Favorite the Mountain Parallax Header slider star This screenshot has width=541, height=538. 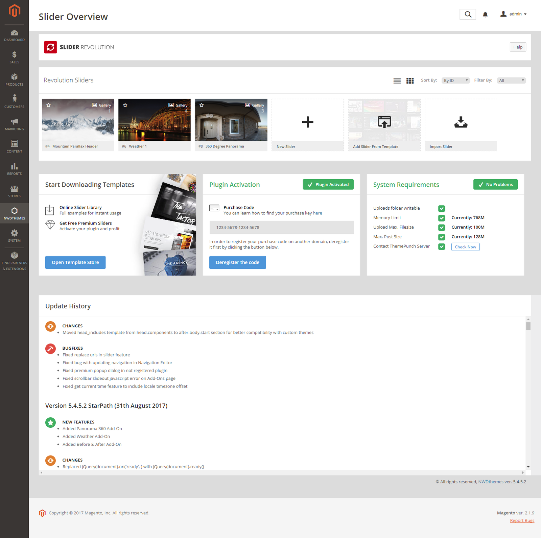[48, 105]
